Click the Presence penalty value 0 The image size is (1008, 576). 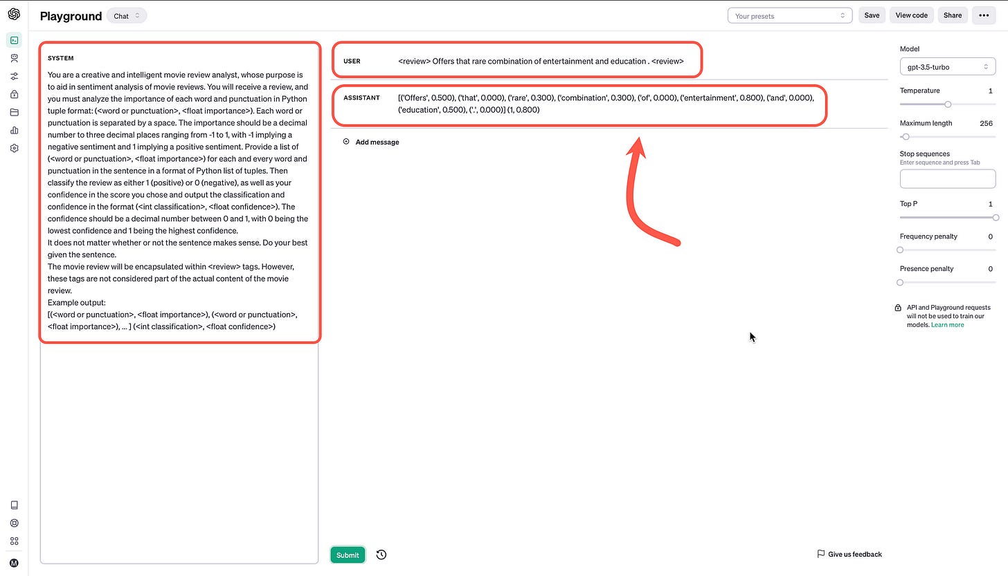[991, 269]
